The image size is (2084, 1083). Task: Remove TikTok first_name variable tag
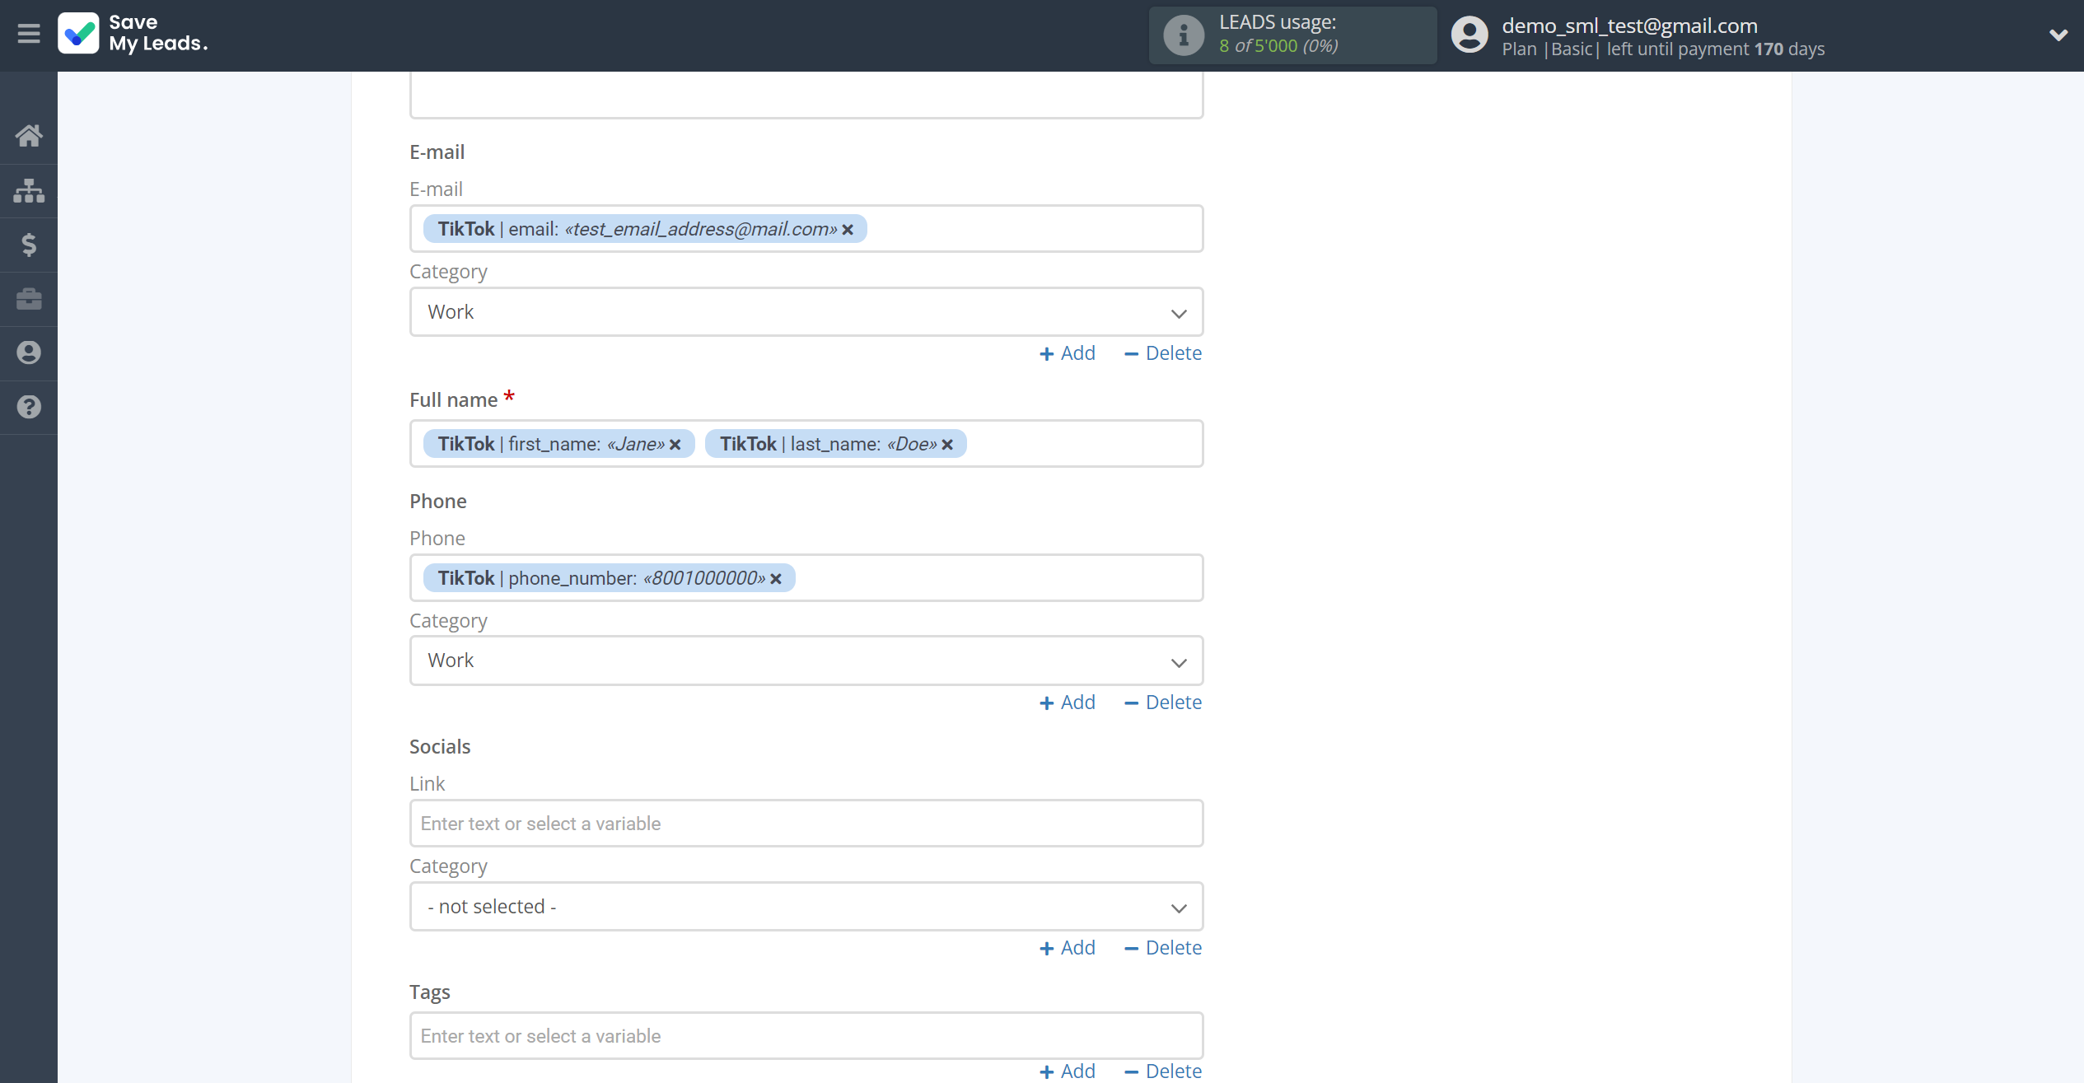(x=675, y=444)
